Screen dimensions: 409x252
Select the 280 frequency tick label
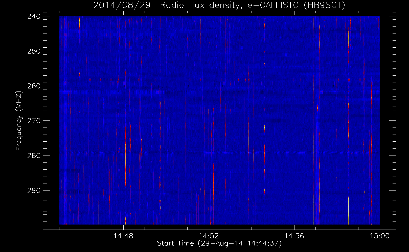[x=34, y=155]
